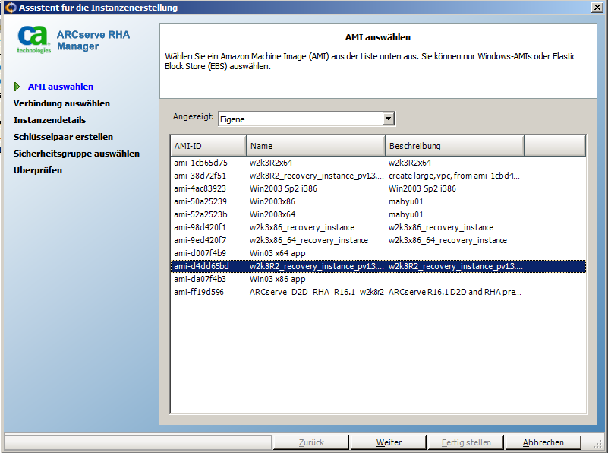Sort list by Beschreibung column header
The width and height of the screenshot is (608, 453).
(x=454, y=146)
